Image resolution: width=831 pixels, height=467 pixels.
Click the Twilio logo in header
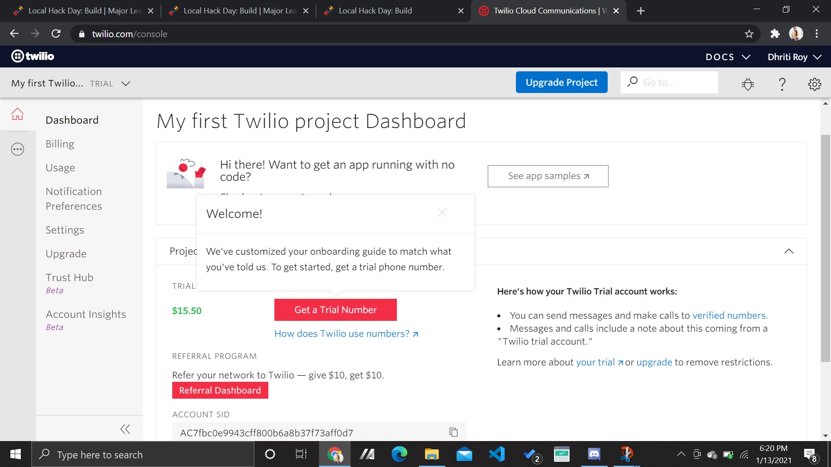[x=33, y=56]
